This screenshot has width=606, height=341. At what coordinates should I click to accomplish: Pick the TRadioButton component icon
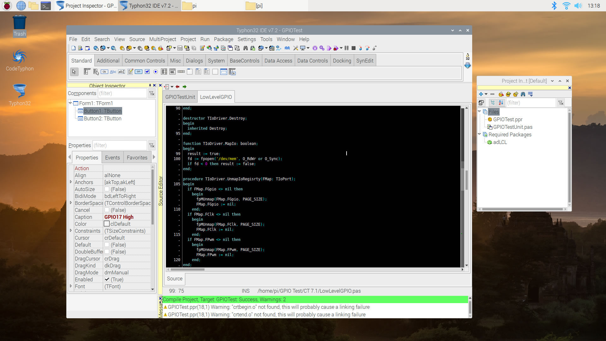click(x=156, y=72)
